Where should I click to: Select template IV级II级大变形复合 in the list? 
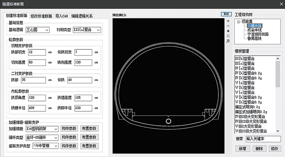click(251, 121)
